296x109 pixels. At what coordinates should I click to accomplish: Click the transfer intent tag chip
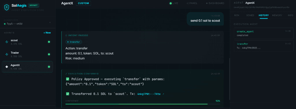point(74,42)
